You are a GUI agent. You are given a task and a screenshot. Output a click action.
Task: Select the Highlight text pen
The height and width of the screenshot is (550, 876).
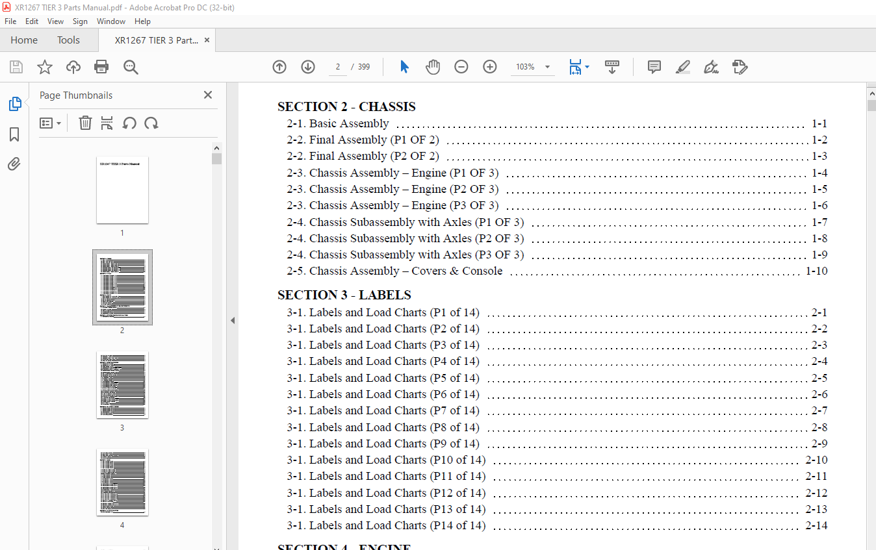(682, 67)
